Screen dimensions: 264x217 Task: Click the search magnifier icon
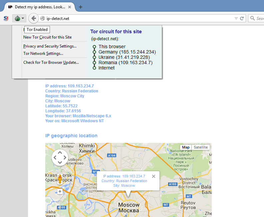pos(252,18)
